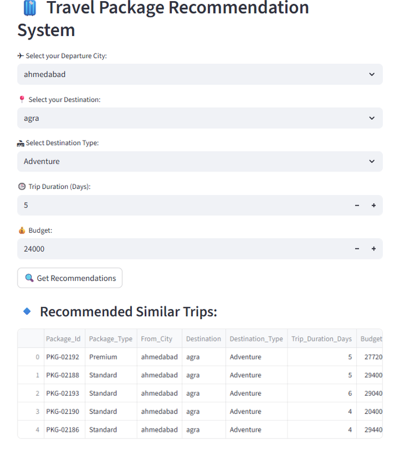The width and height of the screenshot is (399, 451).
Task: Click the Package_Type column header
Action: pyautogui.click(x=110, y=339)
